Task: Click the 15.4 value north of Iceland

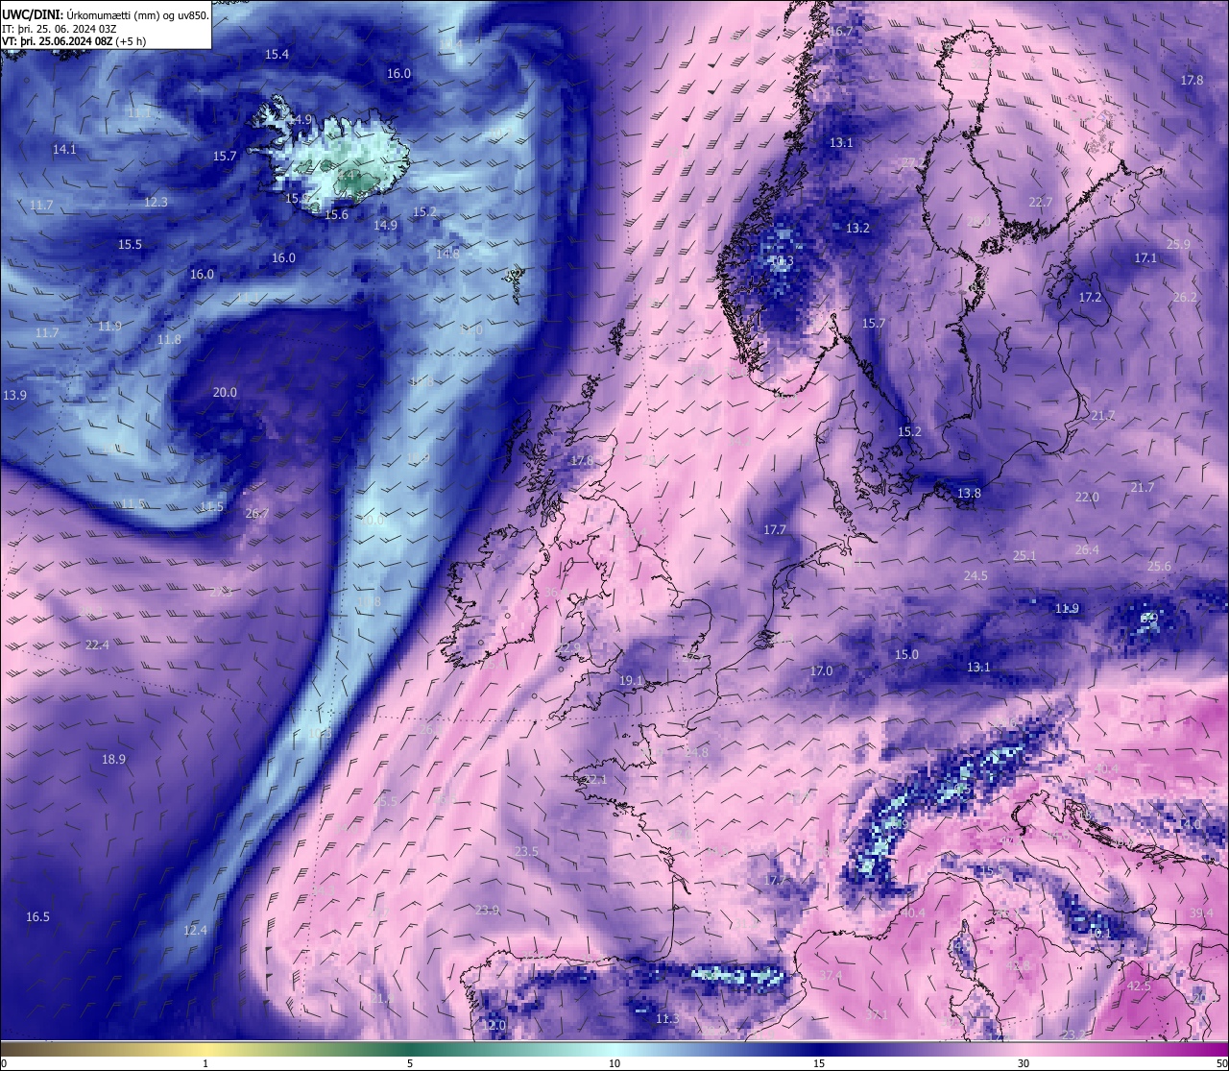Action: 277,54
